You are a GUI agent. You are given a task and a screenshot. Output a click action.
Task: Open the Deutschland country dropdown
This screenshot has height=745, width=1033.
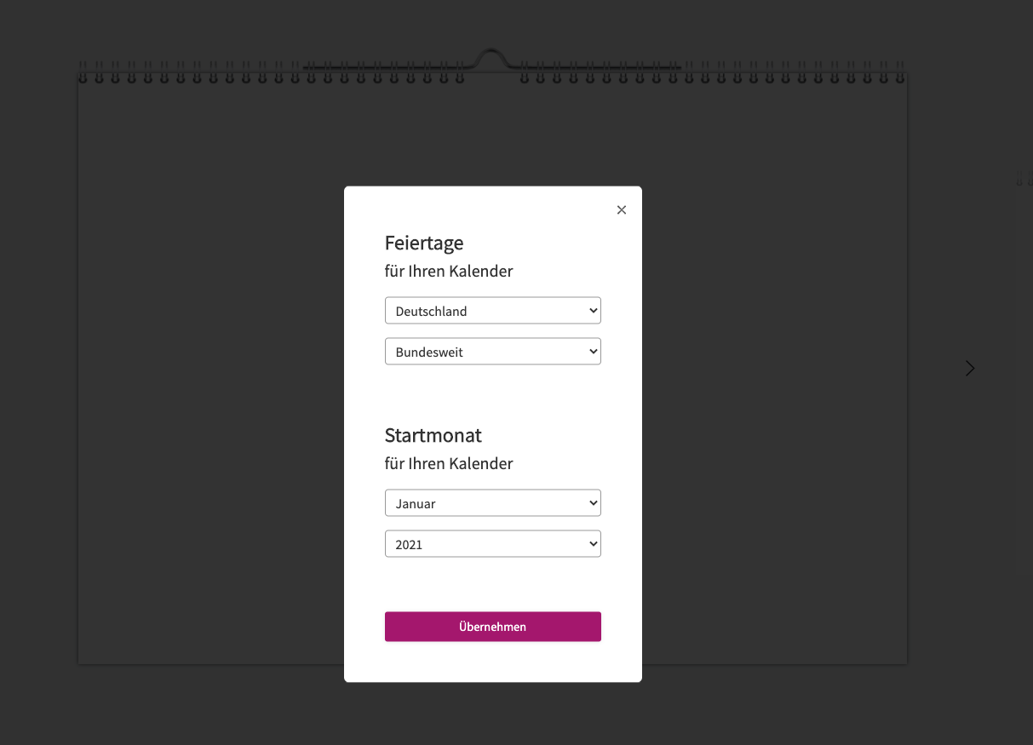492,311
